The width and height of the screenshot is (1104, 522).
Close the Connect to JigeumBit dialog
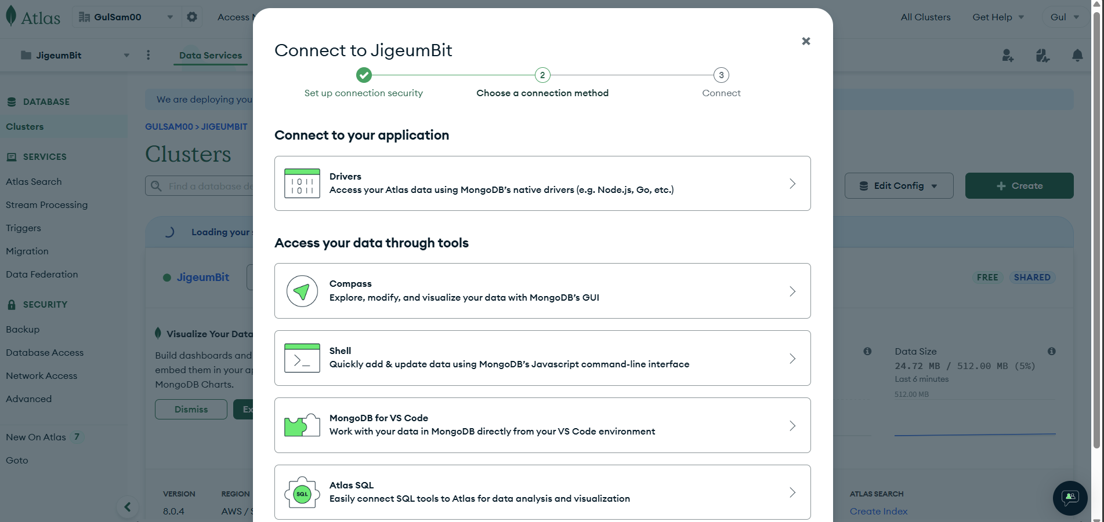[x=806, y=41]
